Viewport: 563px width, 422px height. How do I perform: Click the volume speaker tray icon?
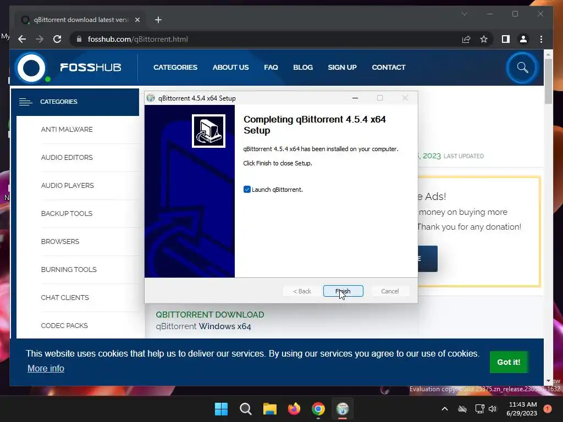(x=493, y=409)
